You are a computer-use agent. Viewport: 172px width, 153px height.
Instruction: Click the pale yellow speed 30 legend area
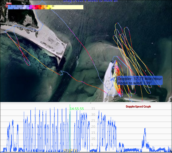pyautogui.click(x=68, y=7)
